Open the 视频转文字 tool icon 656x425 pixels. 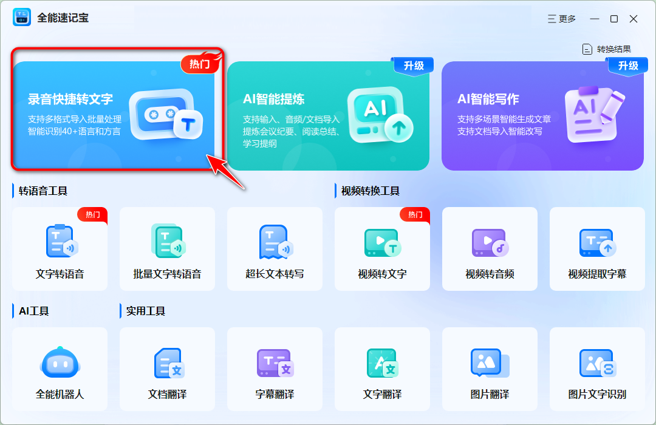tap(383, 243)
